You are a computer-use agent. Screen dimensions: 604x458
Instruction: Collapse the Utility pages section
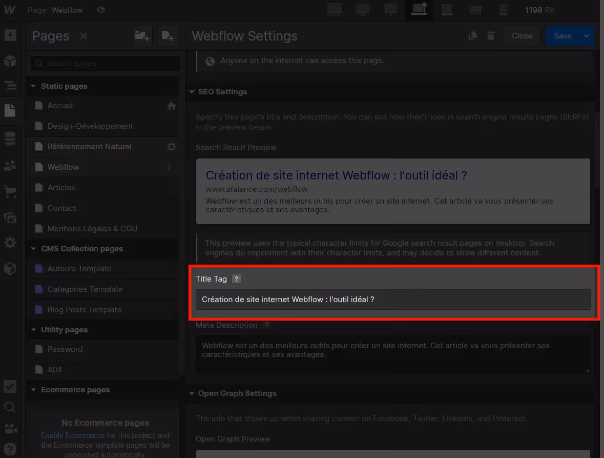tap(33, 330)
